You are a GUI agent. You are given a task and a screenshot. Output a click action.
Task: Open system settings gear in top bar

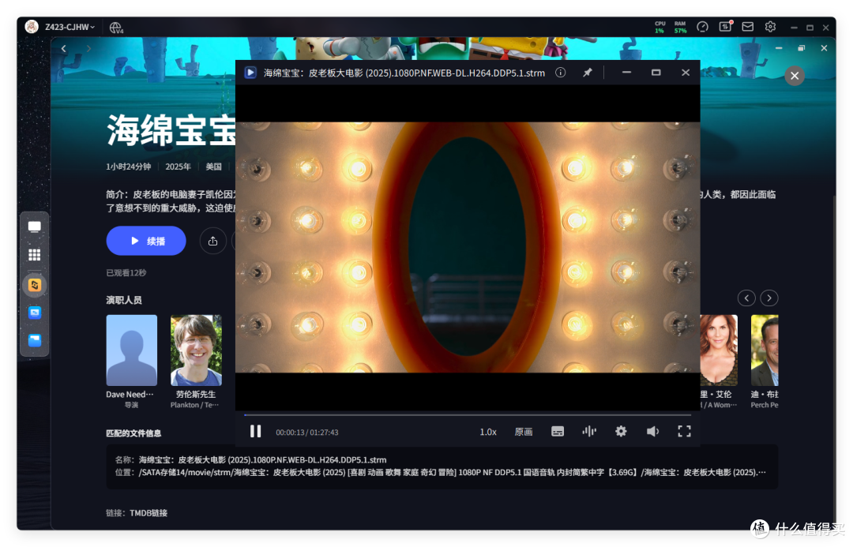(x=770, y=27)
